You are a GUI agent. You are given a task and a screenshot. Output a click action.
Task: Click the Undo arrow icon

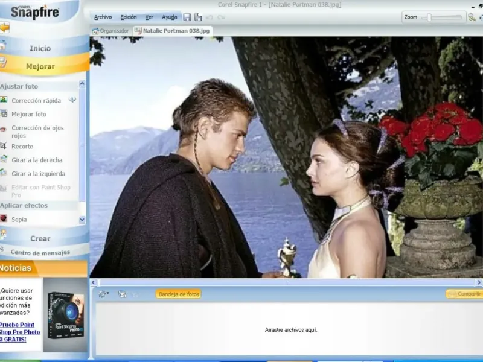(x=210, y=17)
